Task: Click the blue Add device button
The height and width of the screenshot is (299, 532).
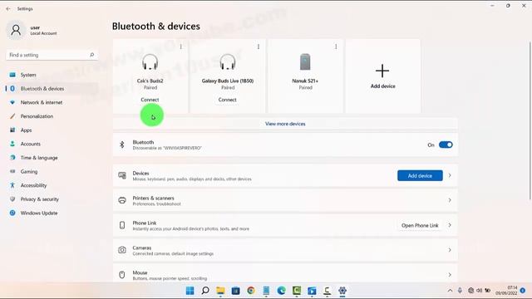Action: click(x=420, y=176)
